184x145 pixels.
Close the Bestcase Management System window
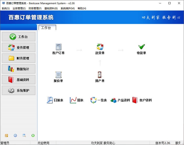[x=179, y=3]
